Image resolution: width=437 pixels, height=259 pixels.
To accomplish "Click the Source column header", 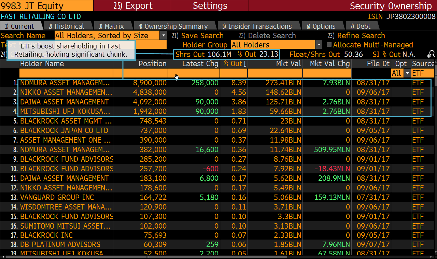I will (423, 63).
